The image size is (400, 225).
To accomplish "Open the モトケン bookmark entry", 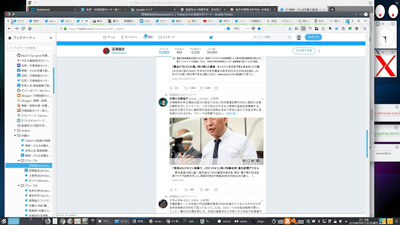I will (37, 181).
